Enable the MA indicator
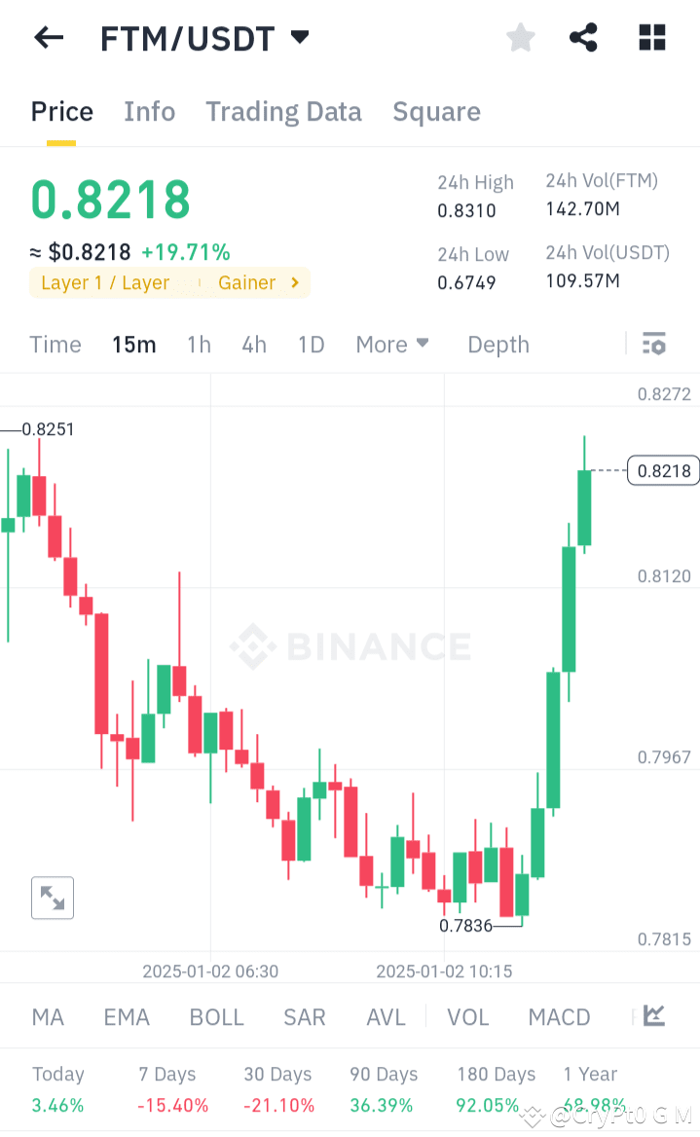This screenshot has width=700, height=1137. 47,1016
